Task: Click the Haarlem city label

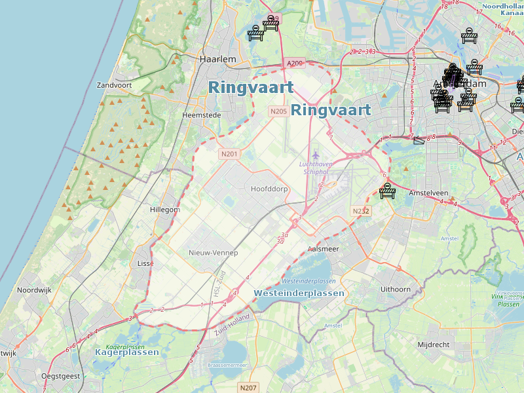Action: click(217, 59)
